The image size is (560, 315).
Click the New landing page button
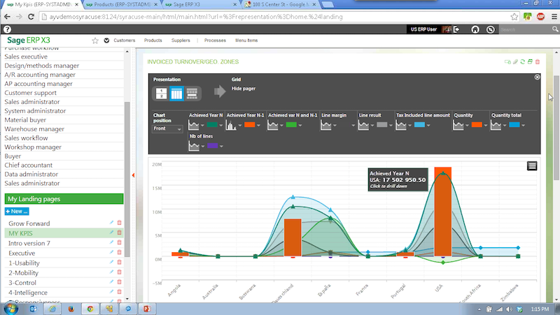(17, 211)
